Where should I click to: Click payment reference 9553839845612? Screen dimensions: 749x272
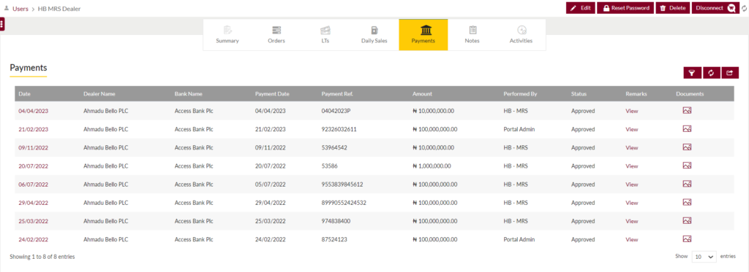[342, 184]
